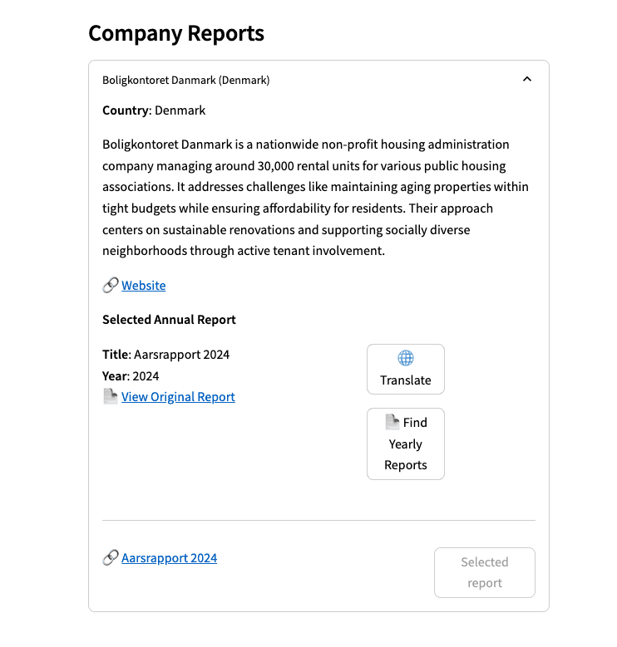
Task: Click the Selected Annual Report heading
Action: click(x=169, y=320)
